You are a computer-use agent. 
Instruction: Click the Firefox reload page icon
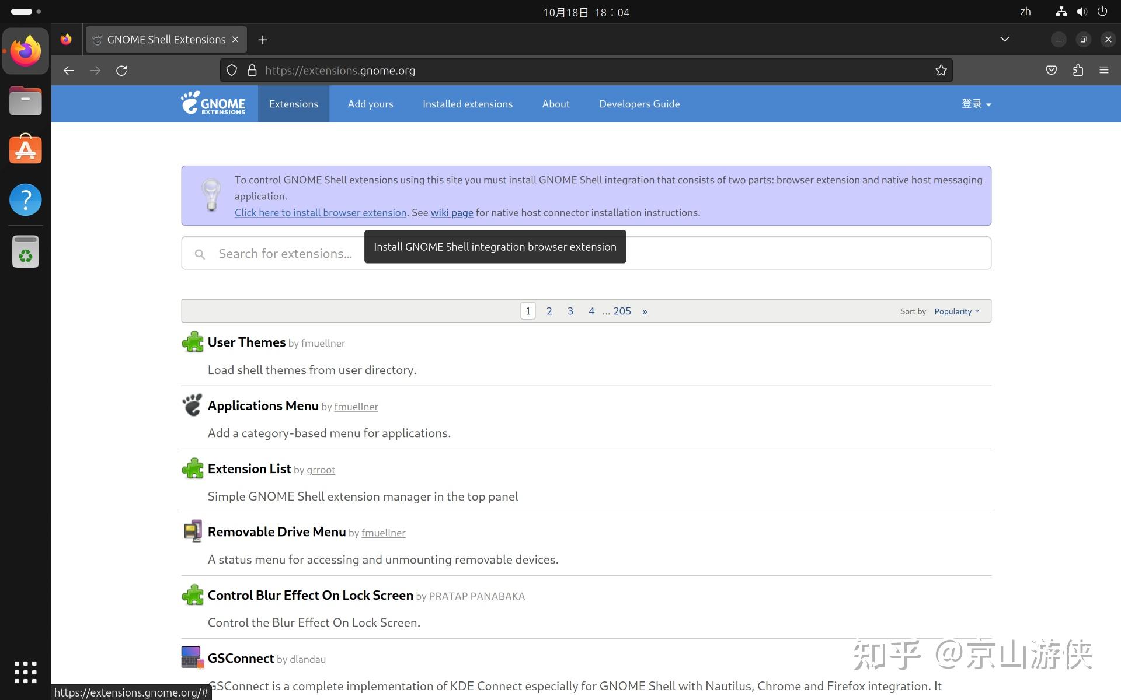[x=121, y=71]
